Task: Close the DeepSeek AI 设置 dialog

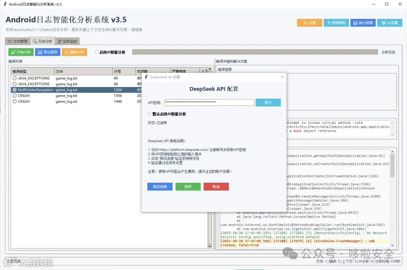Action: pyautogui.click(x=282, y=77)
